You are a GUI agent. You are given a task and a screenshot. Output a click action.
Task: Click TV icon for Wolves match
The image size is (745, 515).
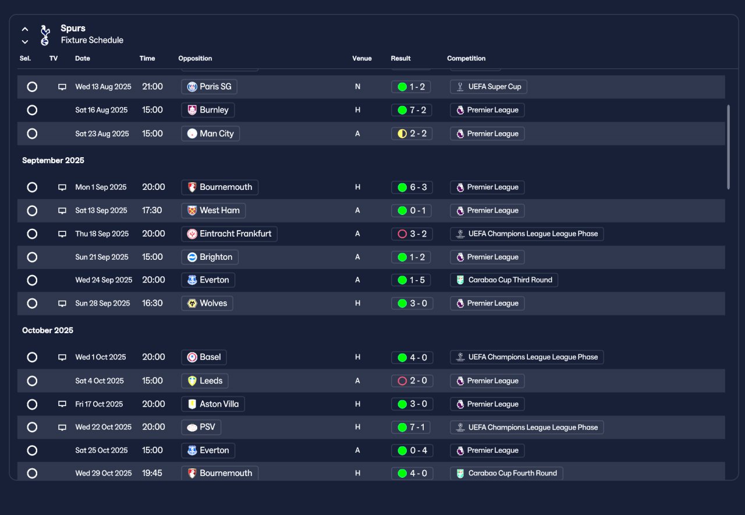click(62, 304)
